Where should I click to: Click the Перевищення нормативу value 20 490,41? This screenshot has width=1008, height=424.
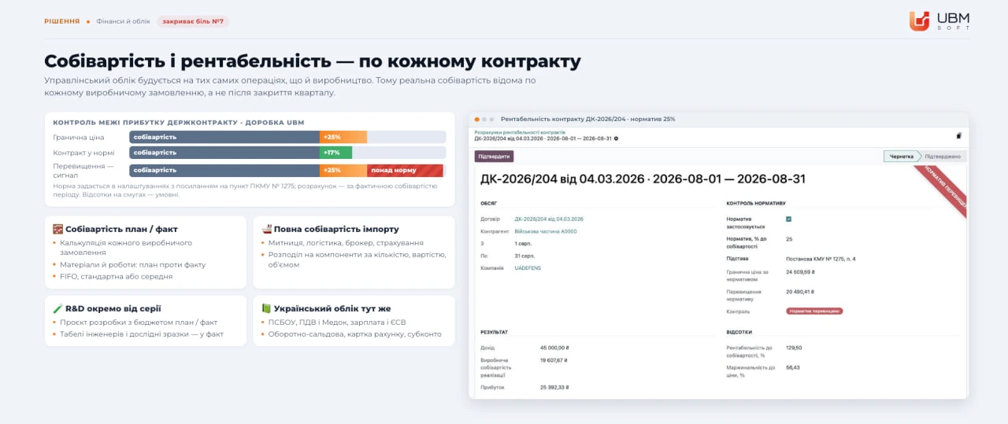tap(801, 292)
